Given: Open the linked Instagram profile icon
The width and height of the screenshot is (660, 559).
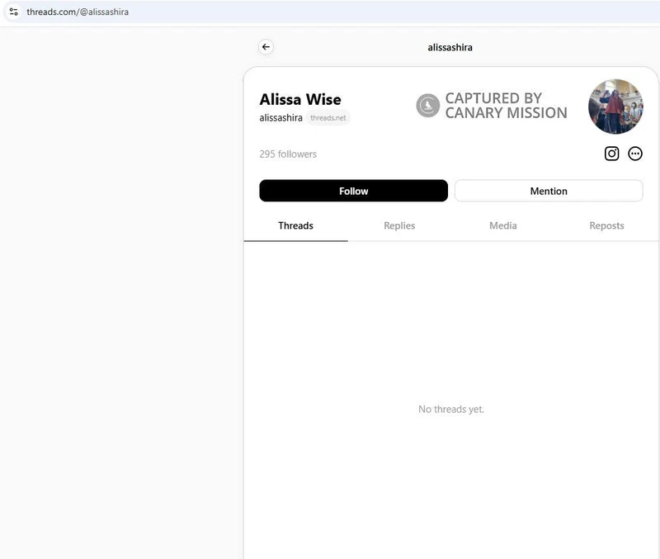Looking at the screenshot, I should click(x=611, y=154).
